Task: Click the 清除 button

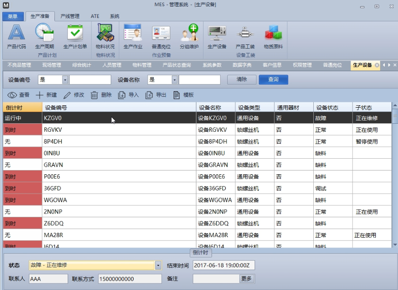Action: click(x=242, y=79)
